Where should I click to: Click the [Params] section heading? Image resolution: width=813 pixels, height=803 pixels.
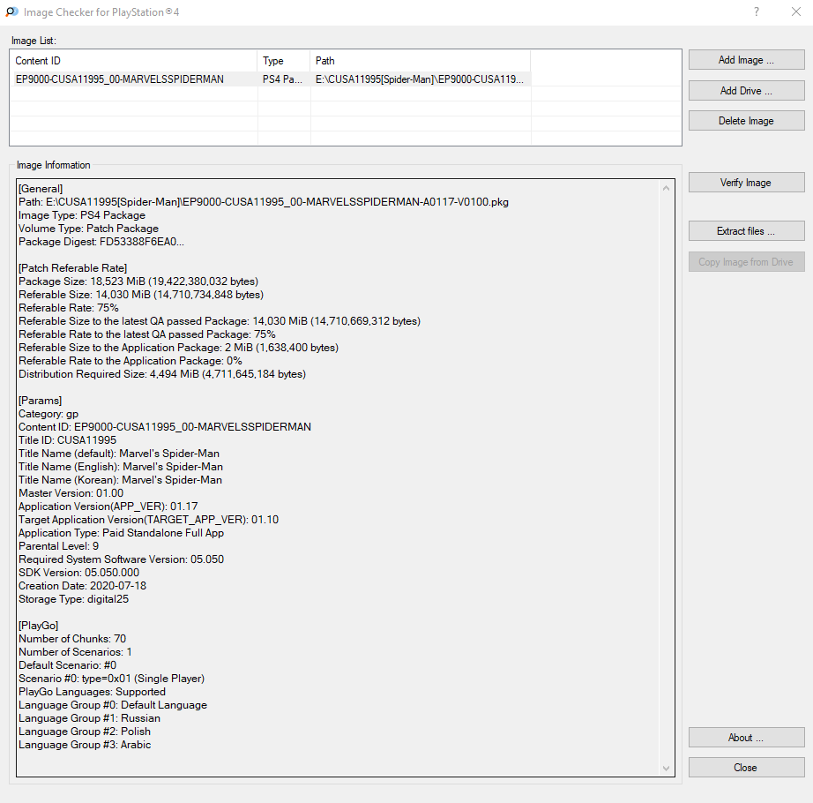point(40,401)
